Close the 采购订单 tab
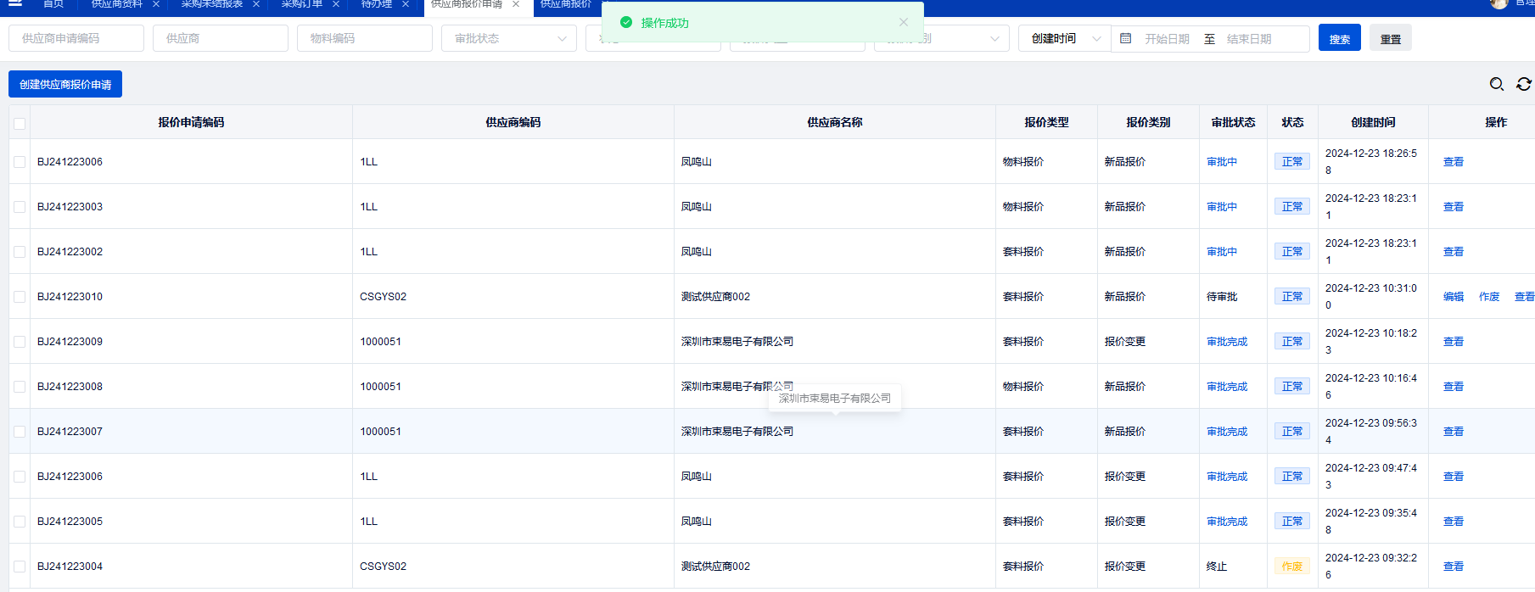Viewport: 1535px width, 592px height. click(336, 4)
